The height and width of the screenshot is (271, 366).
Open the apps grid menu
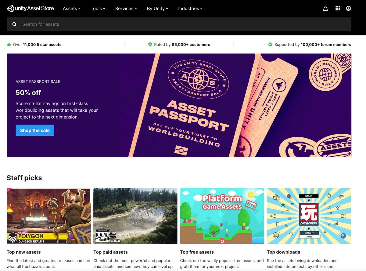338,9
